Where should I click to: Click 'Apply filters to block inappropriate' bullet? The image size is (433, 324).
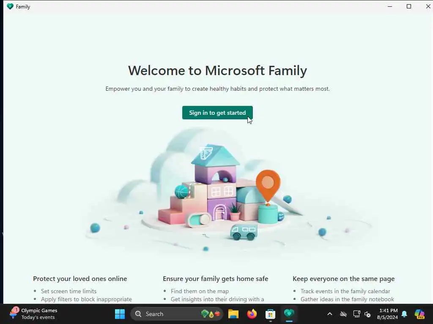[86, 299]
